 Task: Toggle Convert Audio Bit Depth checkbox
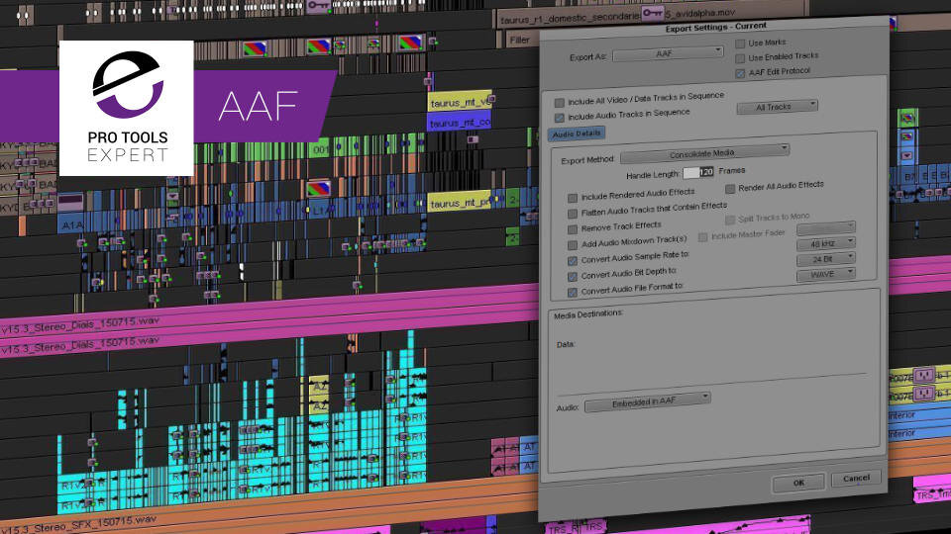(x=572, y=277)
